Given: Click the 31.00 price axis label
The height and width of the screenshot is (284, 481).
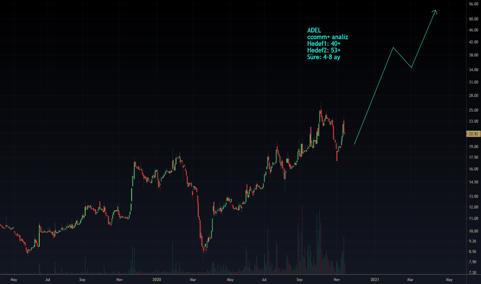Looking at the screenshot, I should (x=473, y=82).
